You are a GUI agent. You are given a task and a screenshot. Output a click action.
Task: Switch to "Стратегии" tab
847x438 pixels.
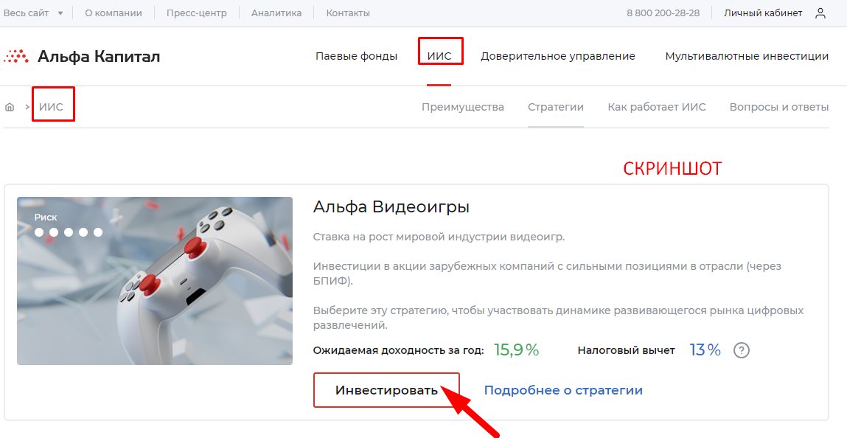[x=556, y=107]
